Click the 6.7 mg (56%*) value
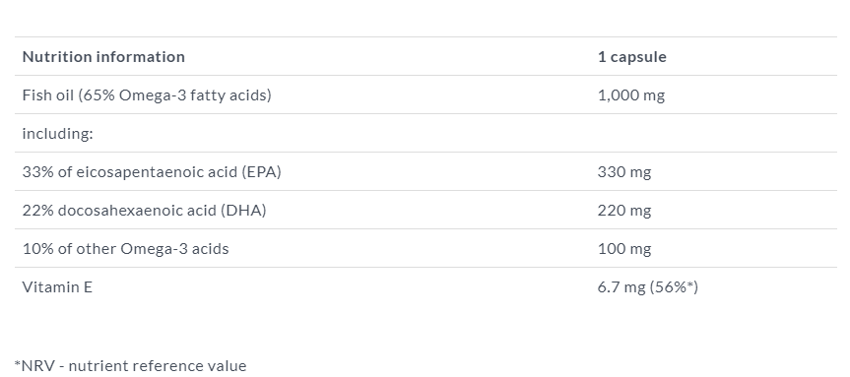The width and height of the screenshot is (850, 377). 648,287
